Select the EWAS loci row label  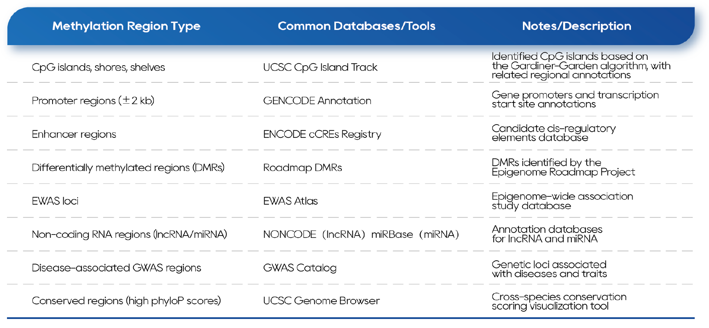click(55, 201)
